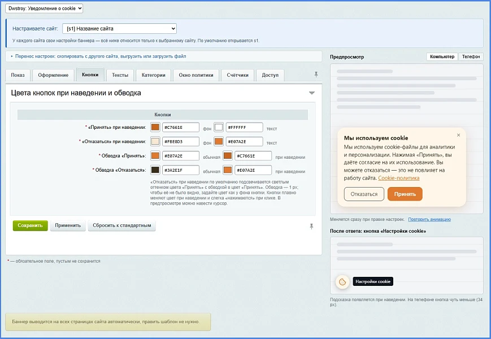This screenshot has width=491, height=339.
Task: Click the #E07A2E field in Отказаться hover row
Action: (x=244, y=141)
